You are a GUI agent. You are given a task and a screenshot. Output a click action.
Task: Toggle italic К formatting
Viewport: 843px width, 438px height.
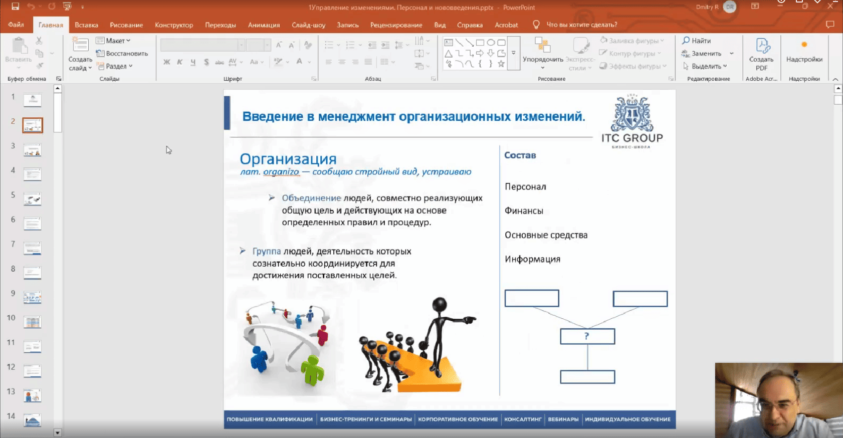(179, 62)
